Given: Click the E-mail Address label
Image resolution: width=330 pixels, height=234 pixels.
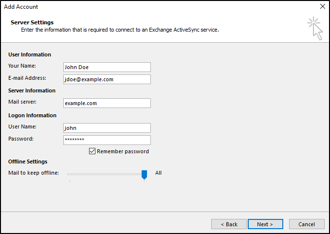Looking at the screenshot, I should pos(27,78).
